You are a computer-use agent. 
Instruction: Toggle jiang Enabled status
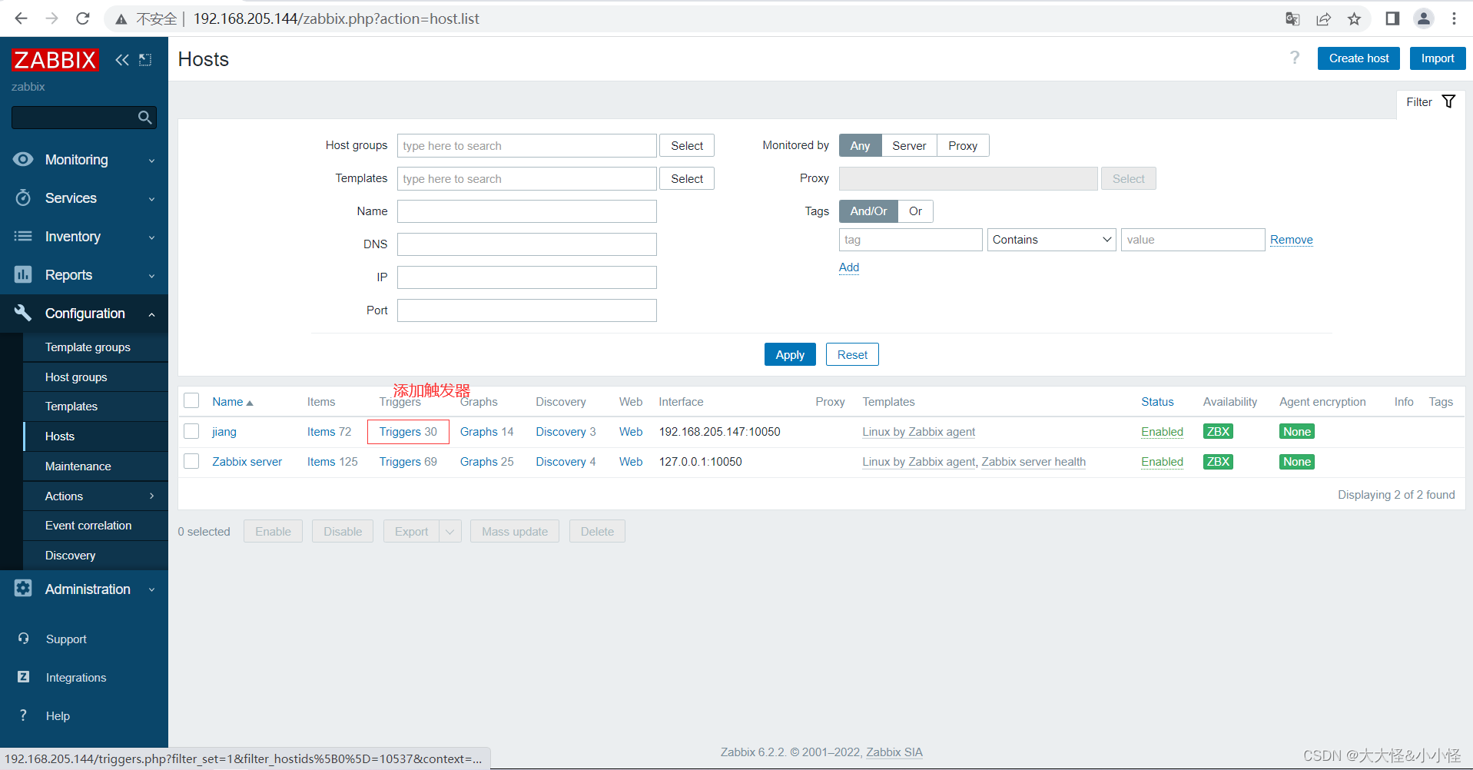point(1162,432)
